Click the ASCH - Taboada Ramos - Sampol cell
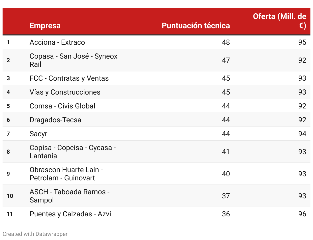The height and width of the screenshot is (240, 313). 70,196
